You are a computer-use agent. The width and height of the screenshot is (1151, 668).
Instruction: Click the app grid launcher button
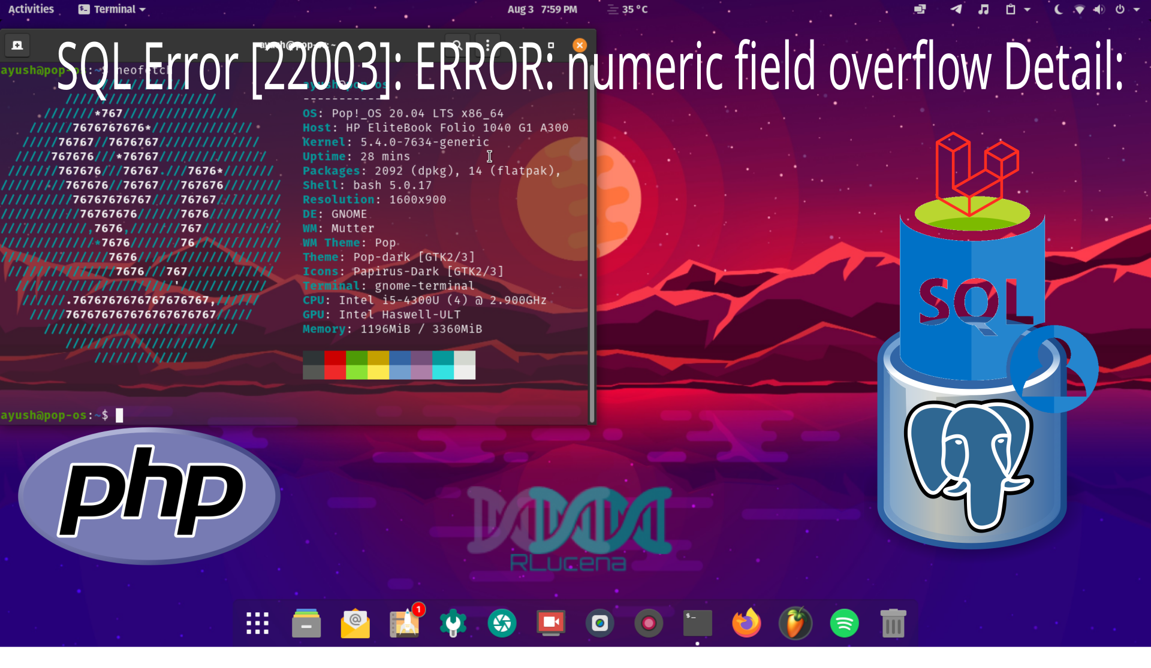[x=257, y=622]
